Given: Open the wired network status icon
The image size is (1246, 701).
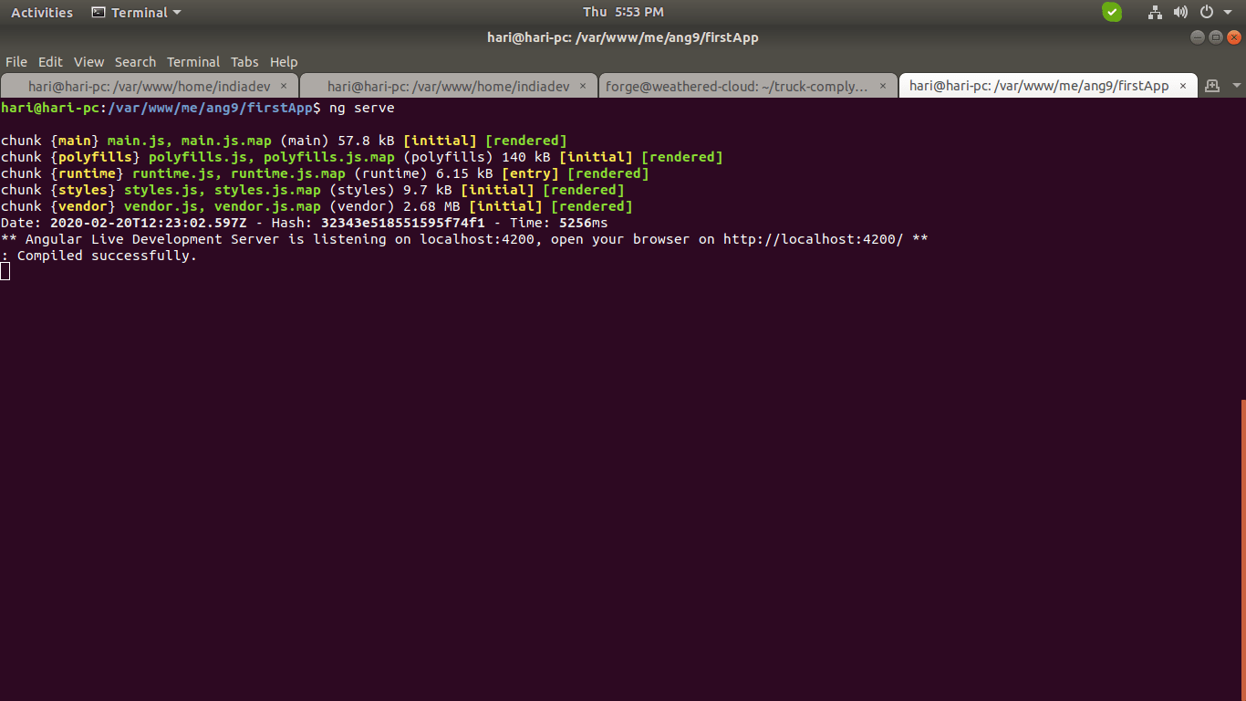Looking at the screenshot, I should [x=1155, y=12].
